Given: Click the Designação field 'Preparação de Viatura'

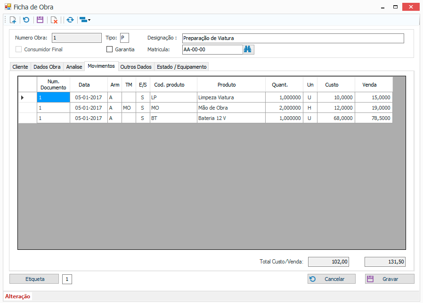Looking at the screenshot, I should (x=293, y=38).
